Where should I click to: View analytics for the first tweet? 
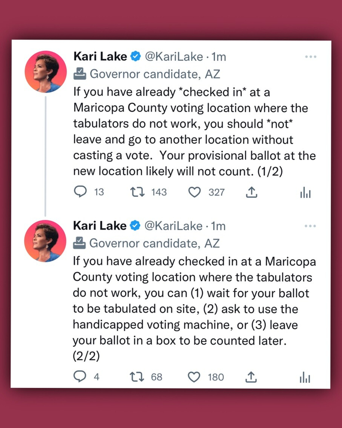pos(305,192)
